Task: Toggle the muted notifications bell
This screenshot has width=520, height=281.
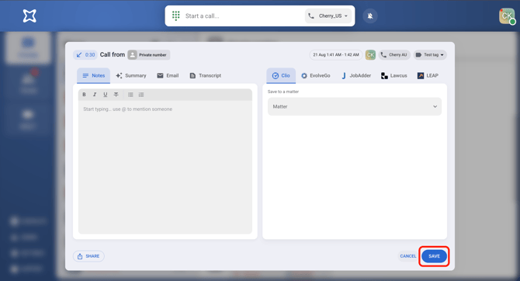Action: click(x=370, y=16)
